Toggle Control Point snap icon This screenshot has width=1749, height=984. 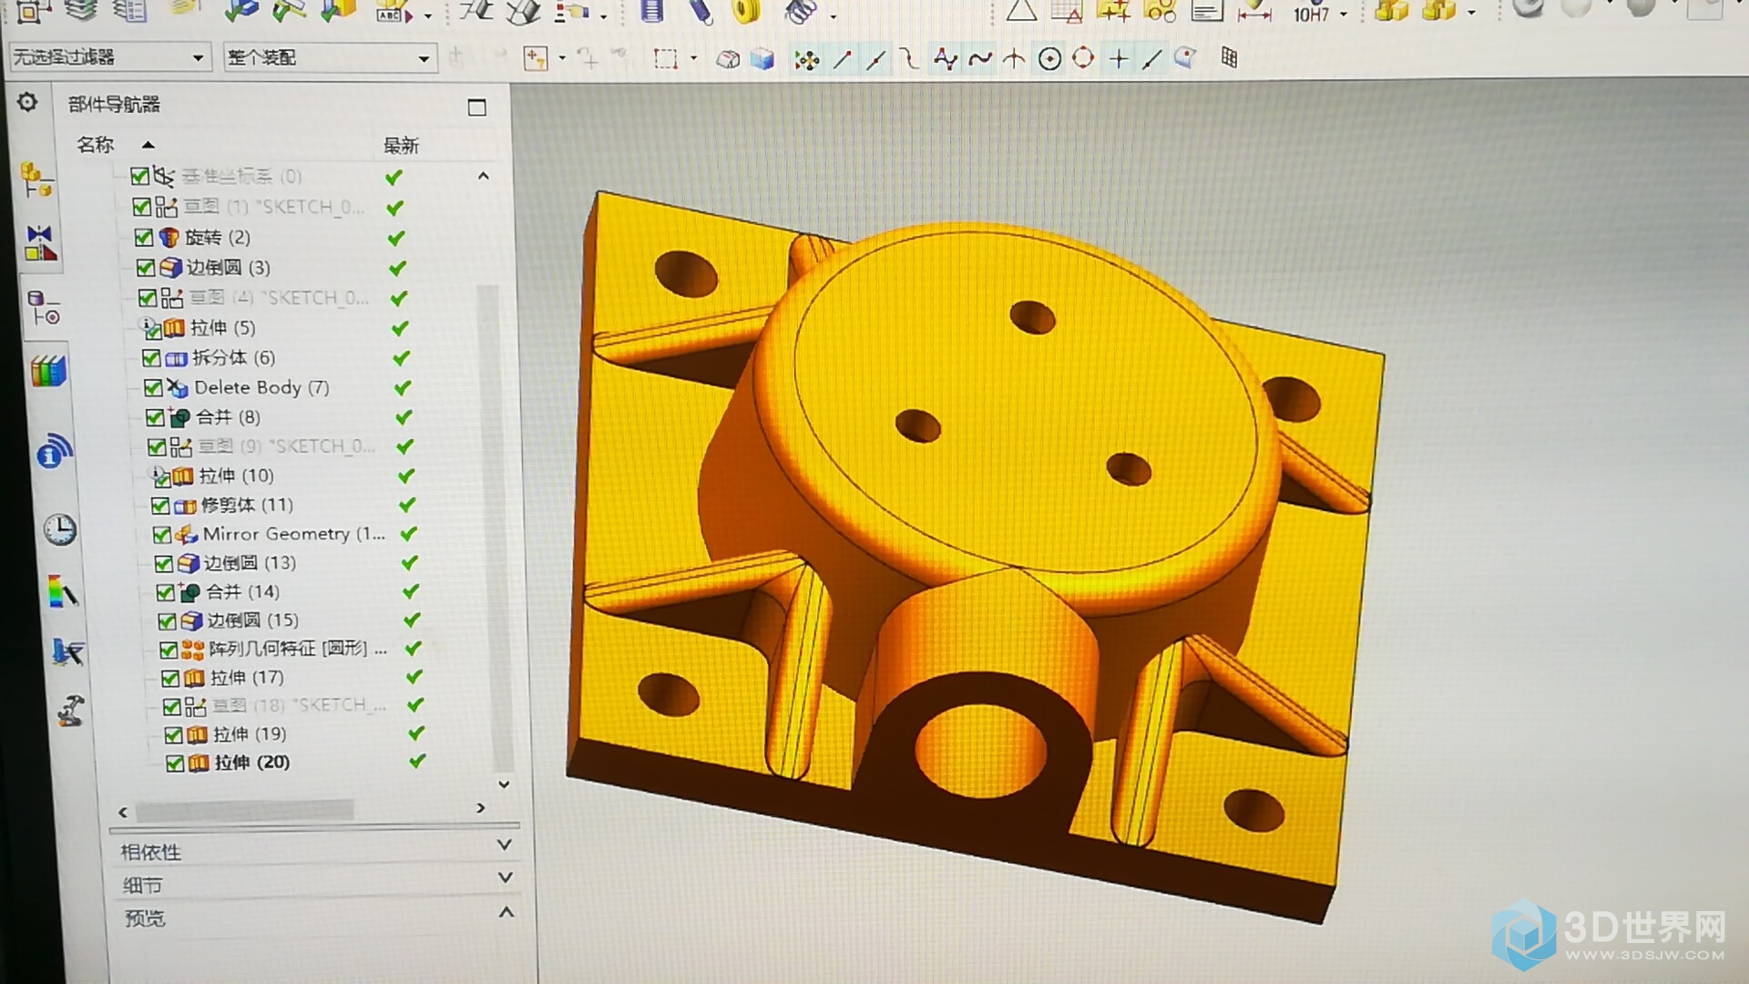coord(908,60)
